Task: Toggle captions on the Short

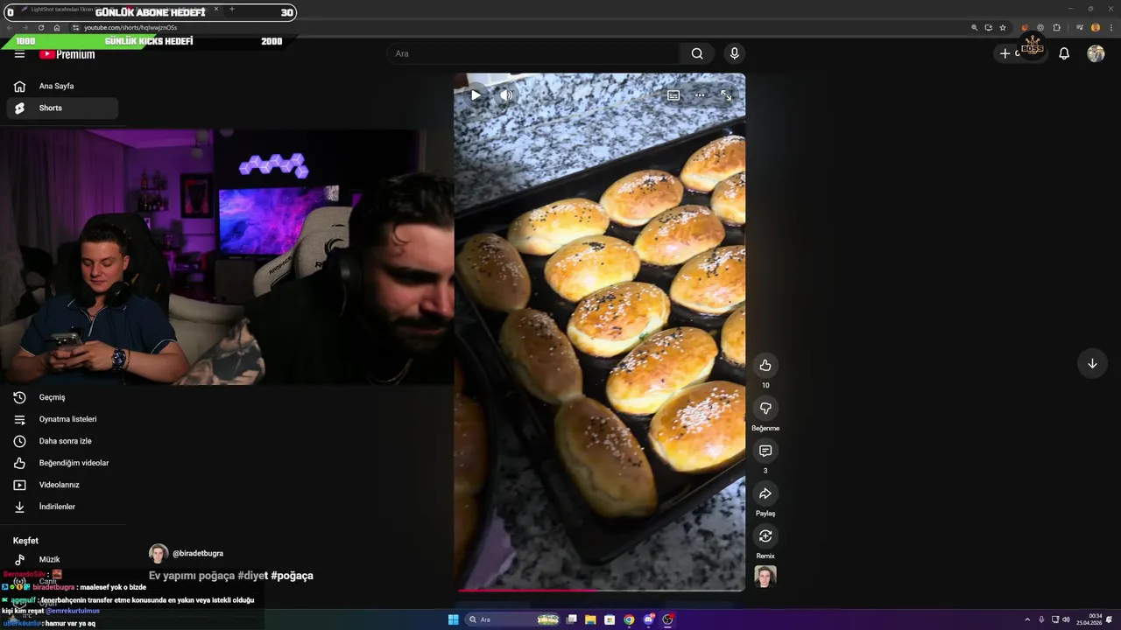Action: 673,95
